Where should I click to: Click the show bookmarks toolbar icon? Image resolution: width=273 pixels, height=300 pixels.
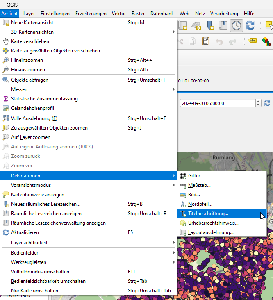223,25
